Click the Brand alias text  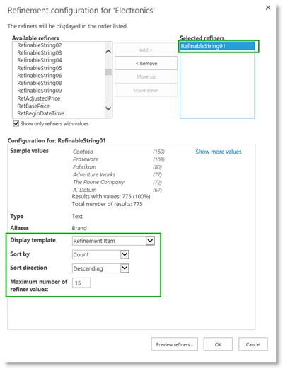(79, 228)
